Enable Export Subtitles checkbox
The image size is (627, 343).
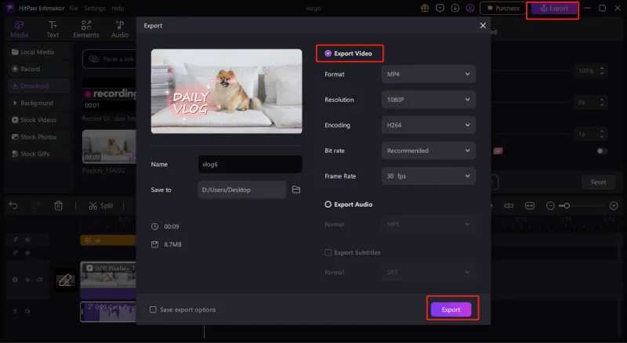[328, 253]
